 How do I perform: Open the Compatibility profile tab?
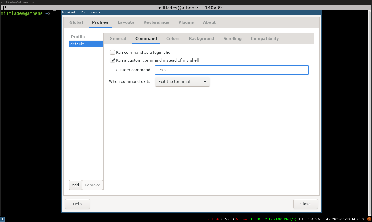(265, 38)
